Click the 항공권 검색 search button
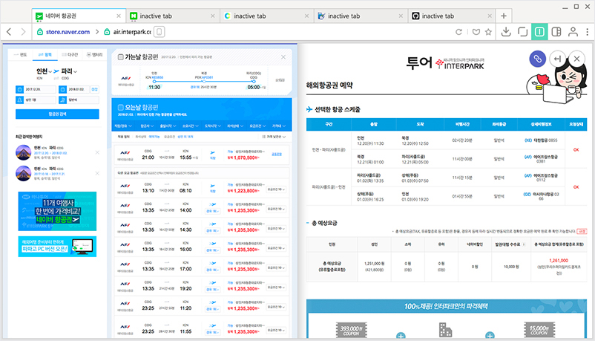 57,114
